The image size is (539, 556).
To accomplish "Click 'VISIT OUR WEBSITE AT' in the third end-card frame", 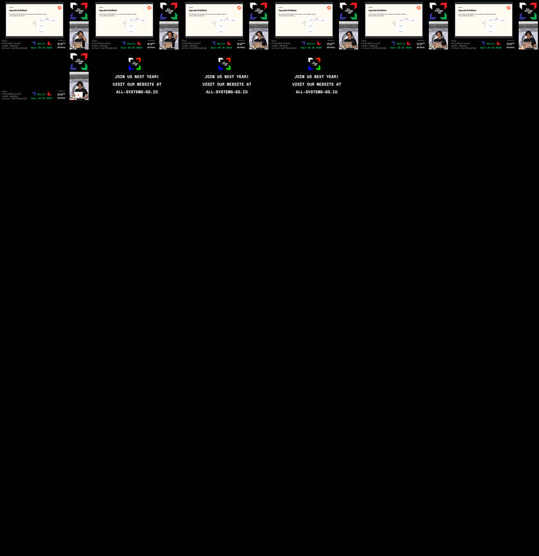I will point(316,84).
